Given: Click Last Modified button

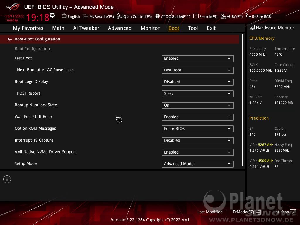Looking at the screenshot, I should point(210,212).
